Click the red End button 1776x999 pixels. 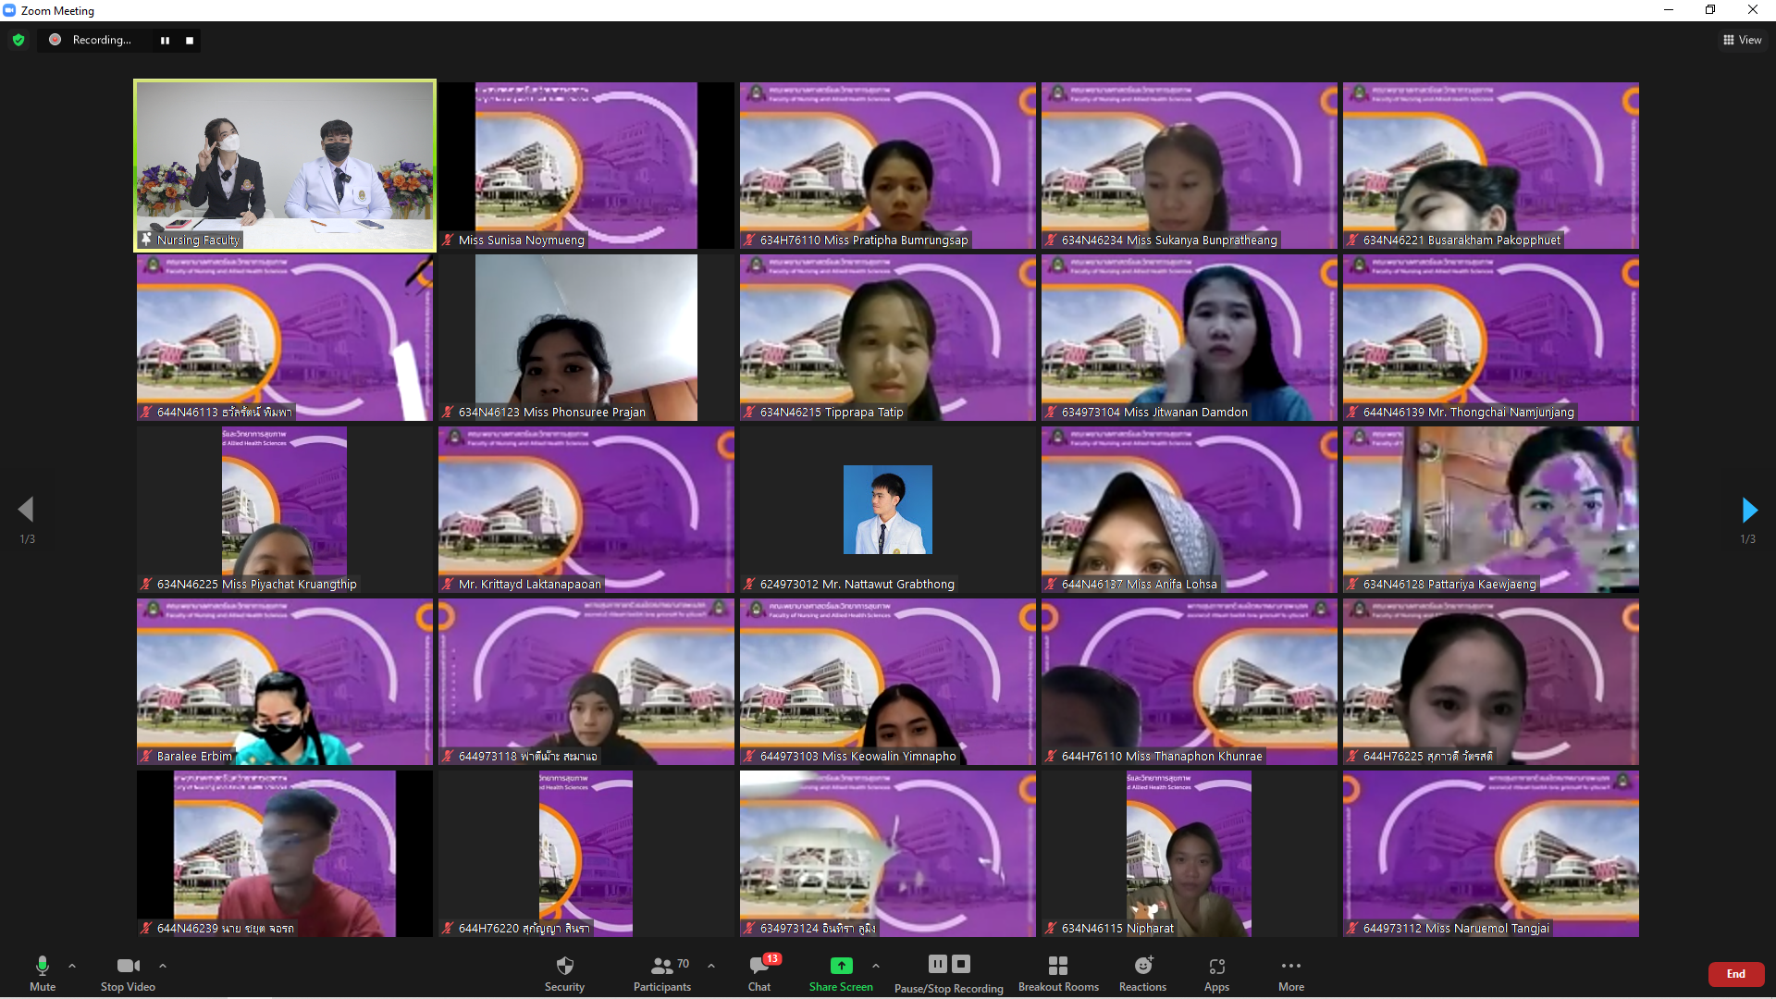[x=1735, y=973]
